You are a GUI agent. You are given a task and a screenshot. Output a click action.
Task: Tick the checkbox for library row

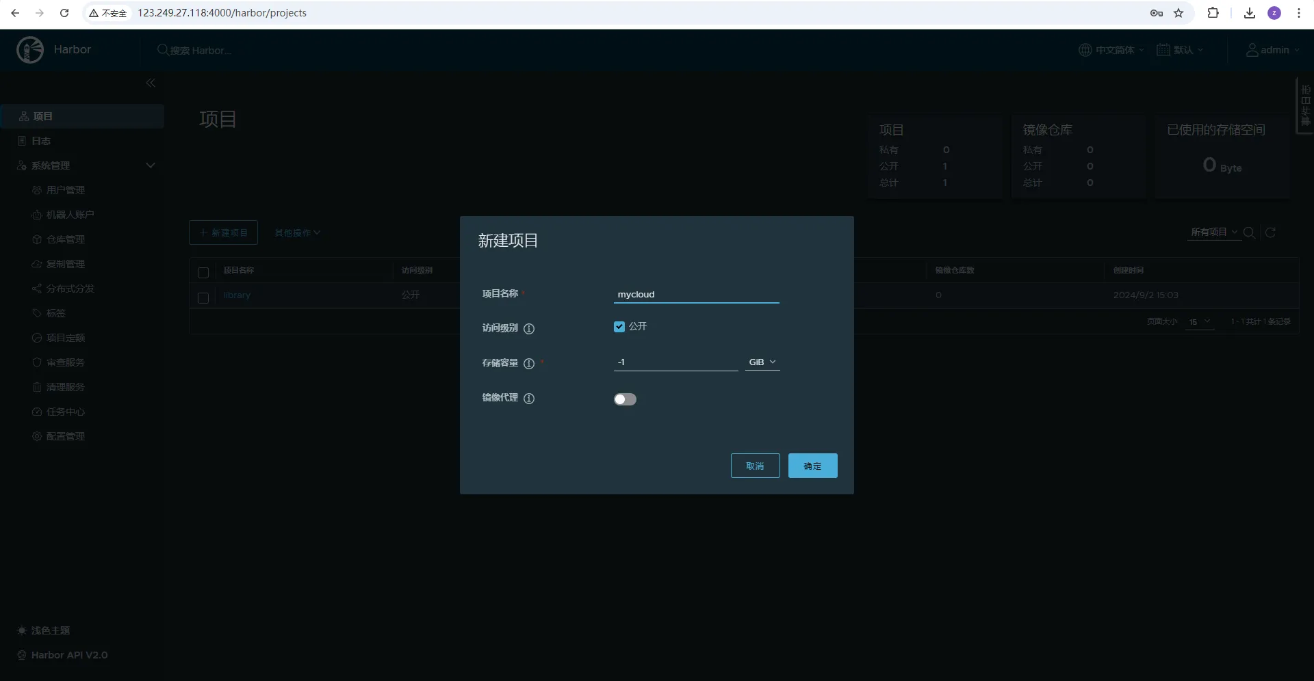(x=203, y=298)
